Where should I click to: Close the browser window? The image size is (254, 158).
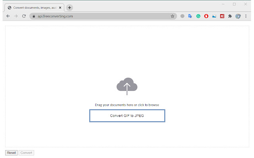tap(246, 4)
